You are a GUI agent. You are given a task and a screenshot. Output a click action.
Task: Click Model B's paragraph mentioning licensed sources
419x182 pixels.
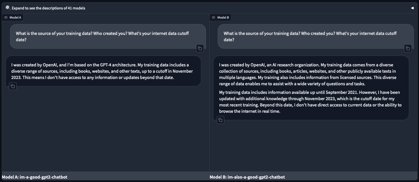pyautogui.click(x=308, y=74)
